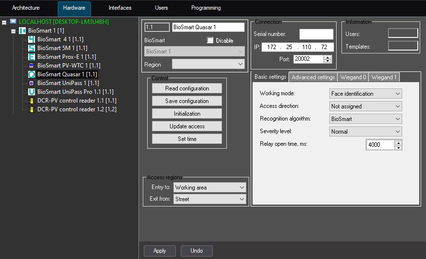Screen dimensions: 426x259
Task: Click the Update access button
Action: click(187, 126)
